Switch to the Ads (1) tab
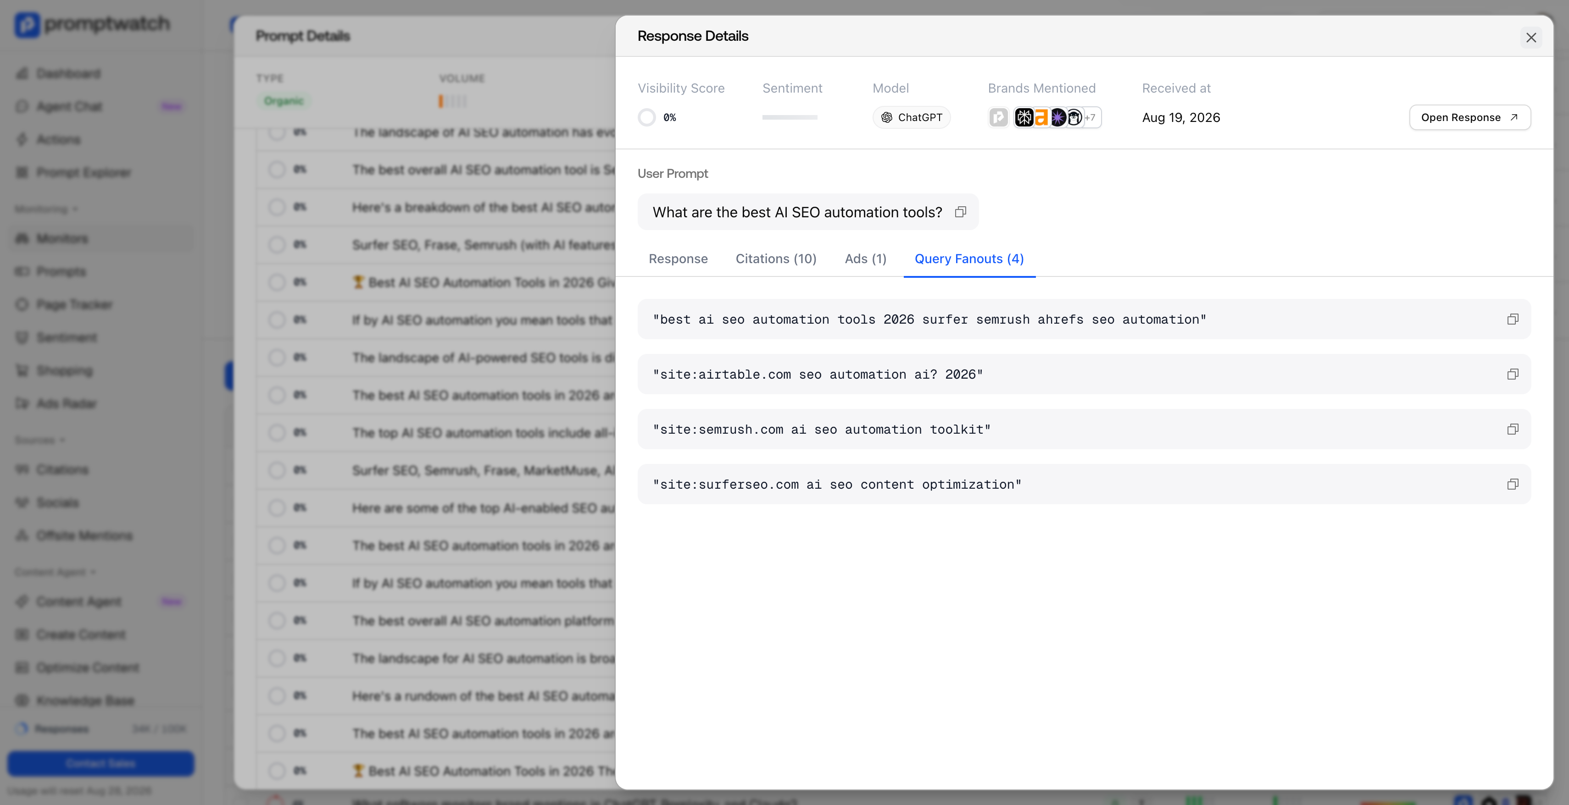The width and height of the screenshot is (1569, 805). click(866, 259)
